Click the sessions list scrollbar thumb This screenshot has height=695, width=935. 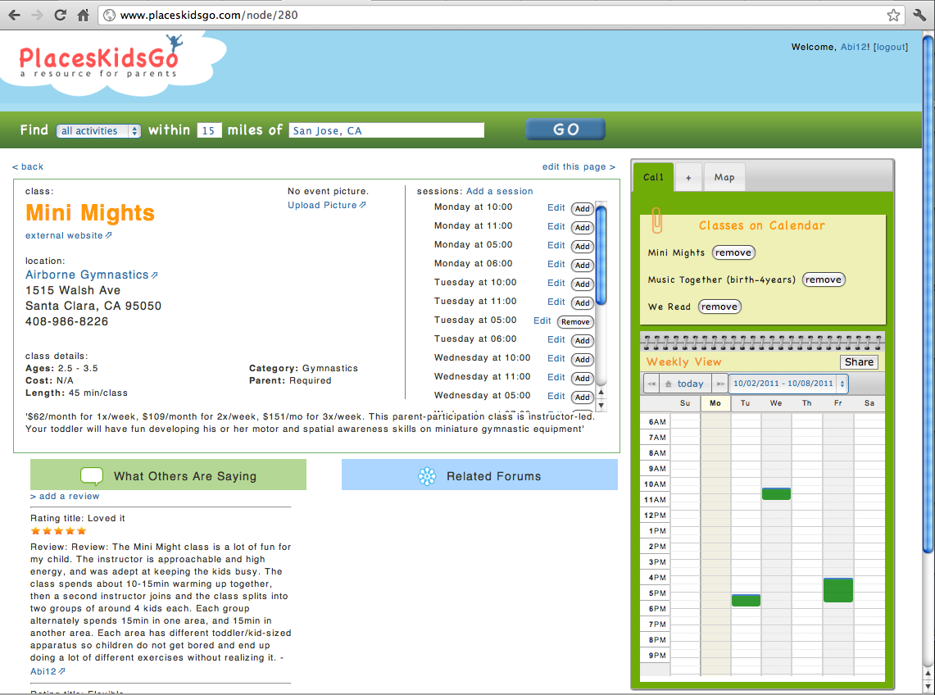pyautogui.click(x=601, y=256)
